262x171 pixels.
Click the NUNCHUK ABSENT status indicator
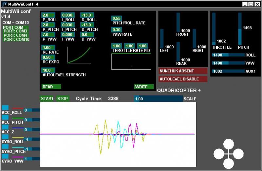click(183, 71)
